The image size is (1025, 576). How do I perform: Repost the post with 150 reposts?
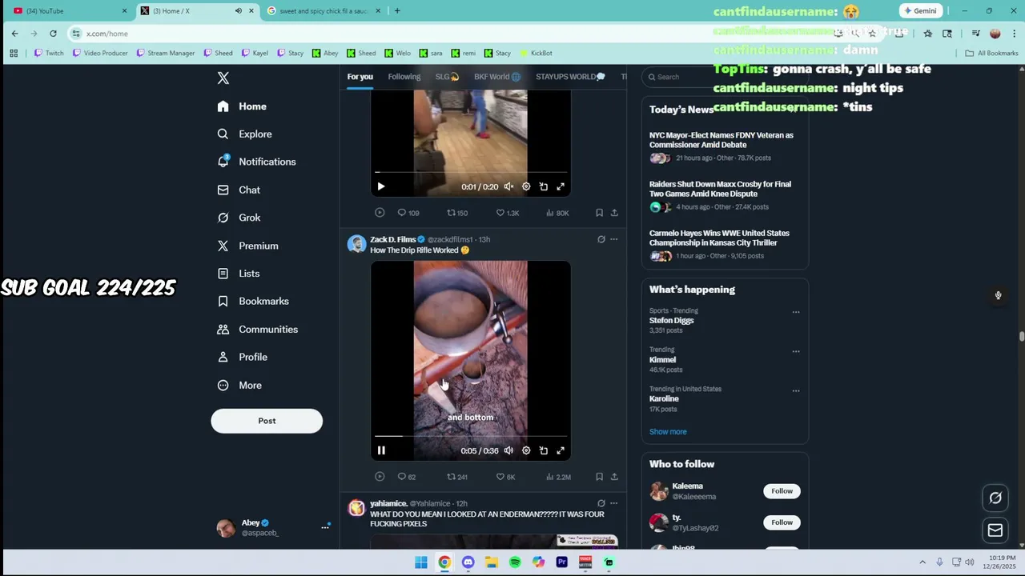(456, 213)
